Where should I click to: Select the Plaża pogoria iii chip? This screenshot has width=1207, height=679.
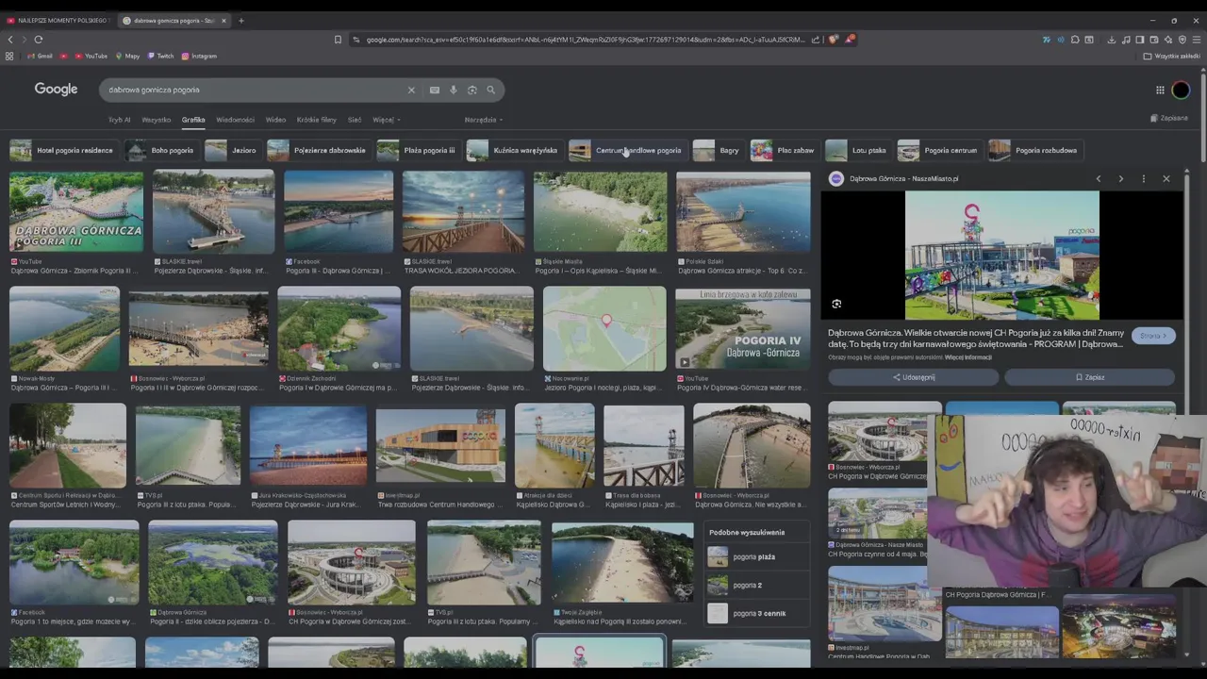tap(417, 150)
